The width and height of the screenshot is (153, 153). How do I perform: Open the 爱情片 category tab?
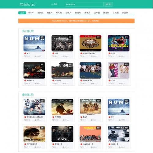tap(50, 13)
